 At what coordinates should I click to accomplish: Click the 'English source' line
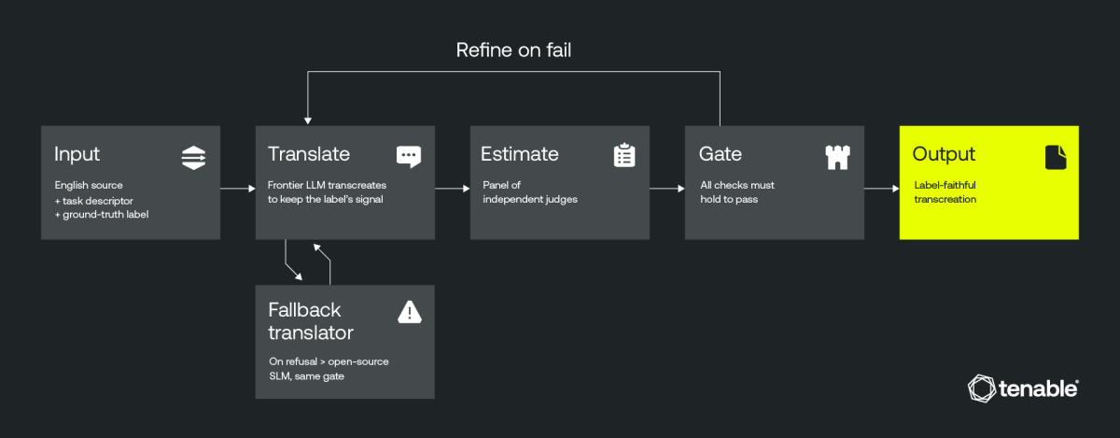(x=89, y=185)
